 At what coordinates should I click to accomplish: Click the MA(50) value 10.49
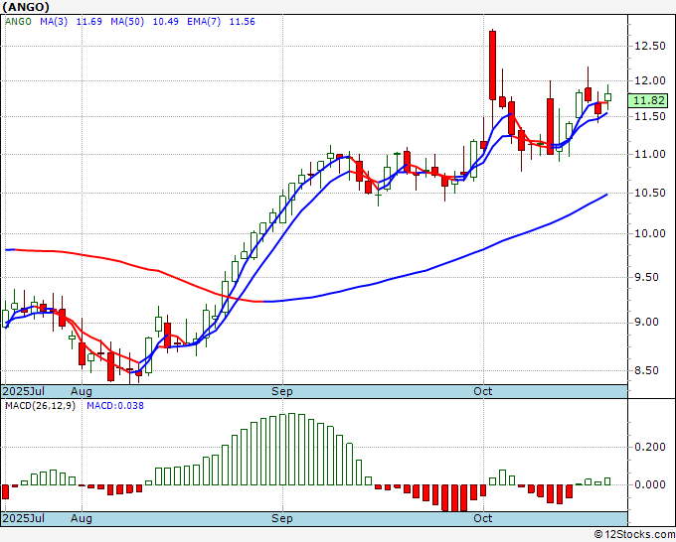(166, 22)
